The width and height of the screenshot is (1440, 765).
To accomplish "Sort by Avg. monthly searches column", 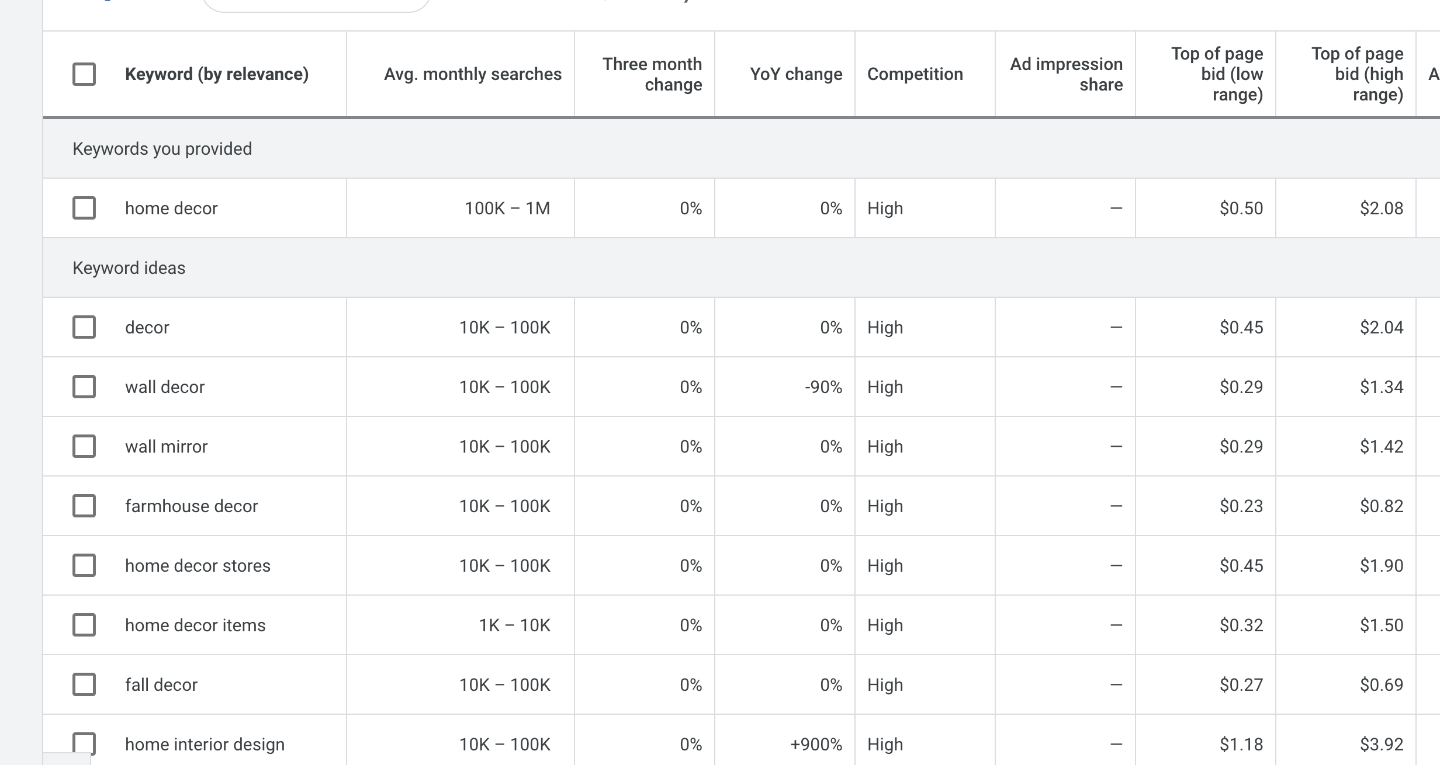I will click(472, 74).
